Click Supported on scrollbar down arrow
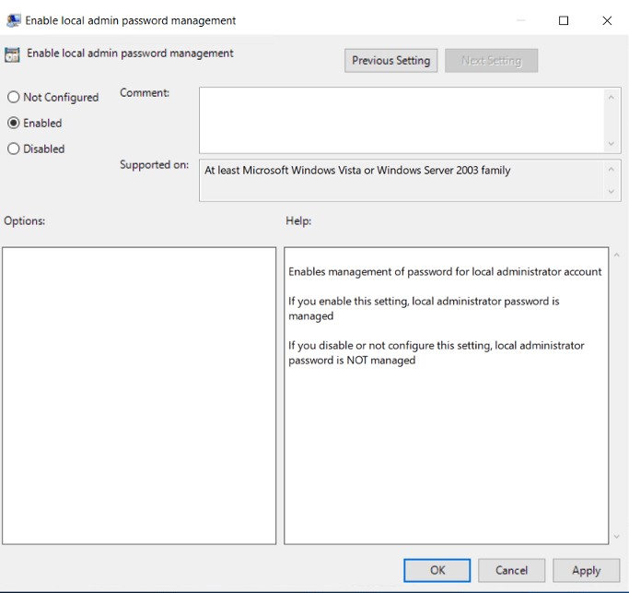The width and height of the screenshot is (629, 593). 612,192
